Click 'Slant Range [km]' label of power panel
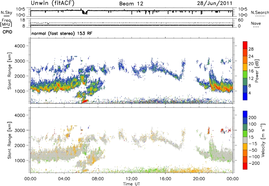269x186 pixels. click(x=9, y=71)
